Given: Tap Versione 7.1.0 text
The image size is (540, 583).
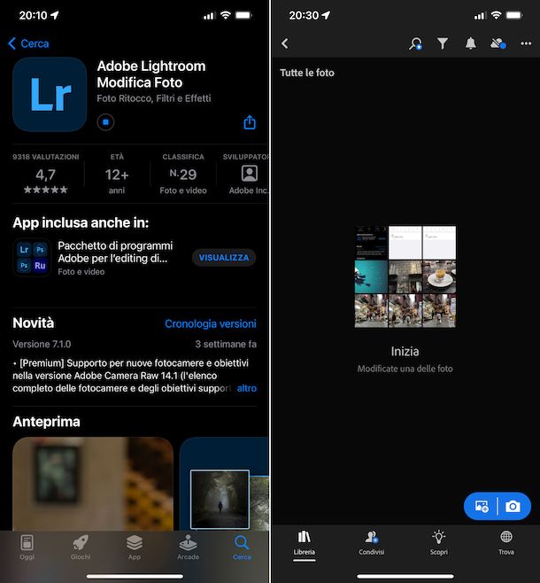Looking at the screenshot, I should click(42, 345).
